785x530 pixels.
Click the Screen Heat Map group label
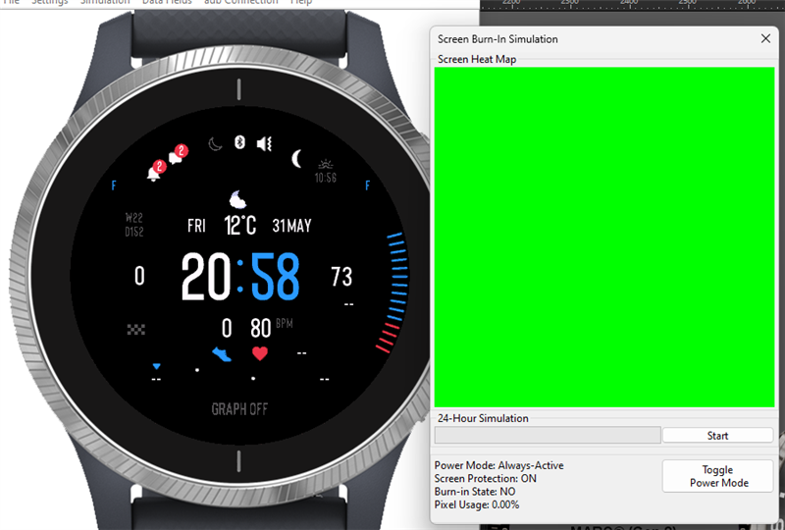(477, 59)
